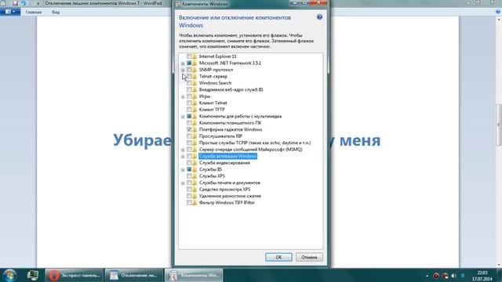Enable Клиент Telnet checkbox
Screen dimensions: 502x282
[189, 103]
